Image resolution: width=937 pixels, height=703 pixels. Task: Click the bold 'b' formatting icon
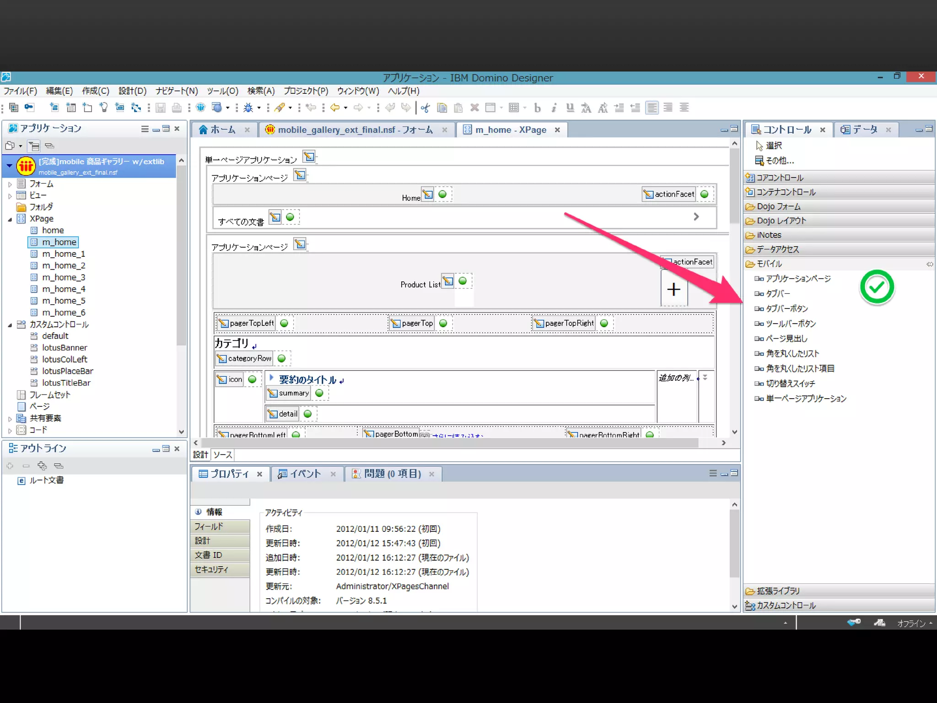(x=537, y=108)
